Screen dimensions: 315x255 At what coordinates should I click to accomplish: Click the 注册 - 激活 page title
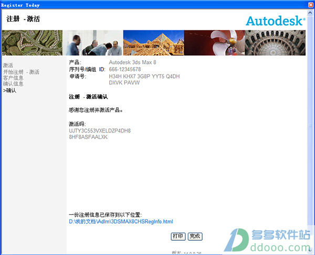(23, 19)
